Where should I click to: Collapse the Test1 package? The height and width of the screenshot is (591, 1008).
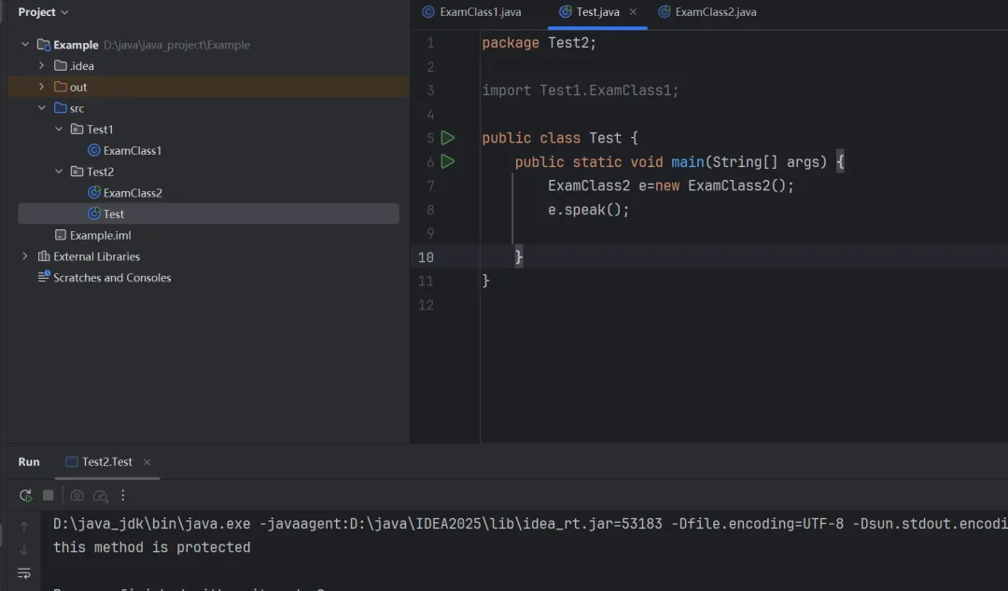coord(60,130)
